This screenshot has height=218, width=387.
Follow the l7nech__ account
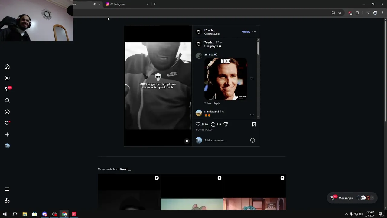pos(246,32)
